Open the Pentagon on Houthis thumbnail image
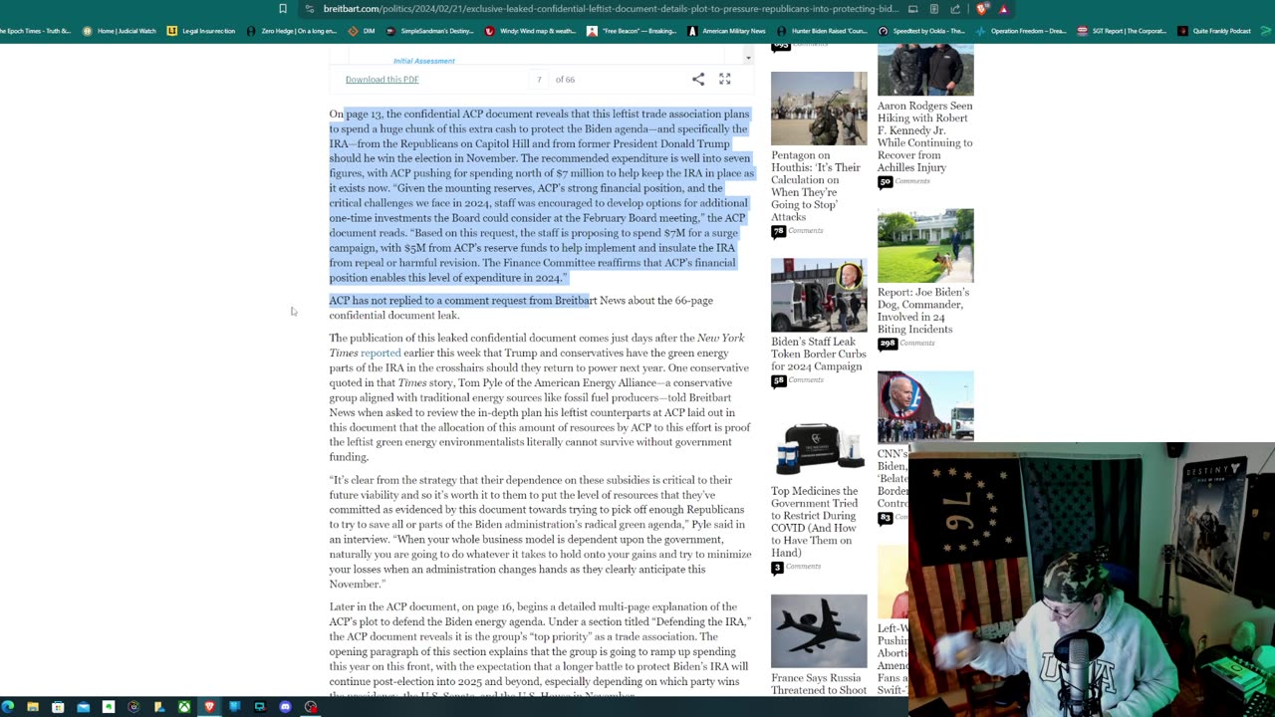The height and width of the screenshot is (717, 1275). tap(819, 109)
